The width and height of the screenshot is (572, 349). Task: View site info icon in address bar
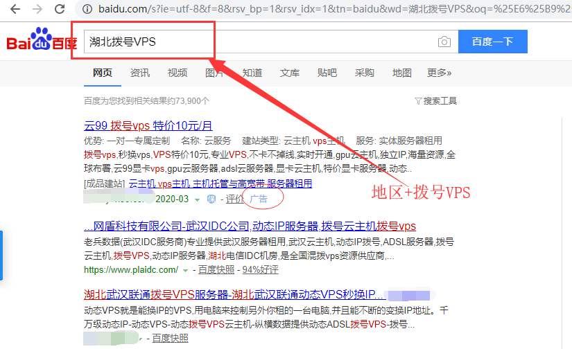(87, 9)
